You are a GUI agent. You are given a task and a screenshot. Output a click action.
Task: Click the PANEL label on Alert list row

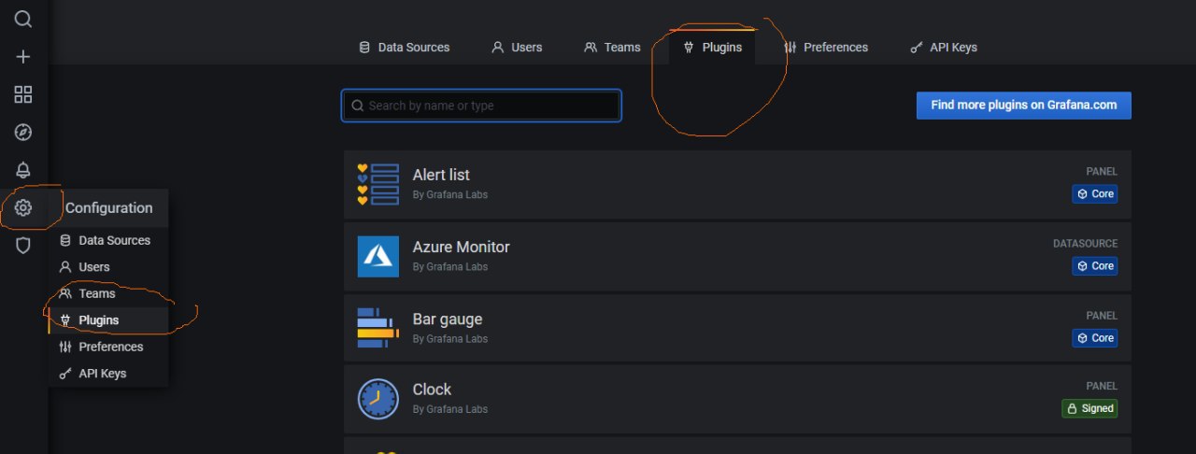[1102, 172]
